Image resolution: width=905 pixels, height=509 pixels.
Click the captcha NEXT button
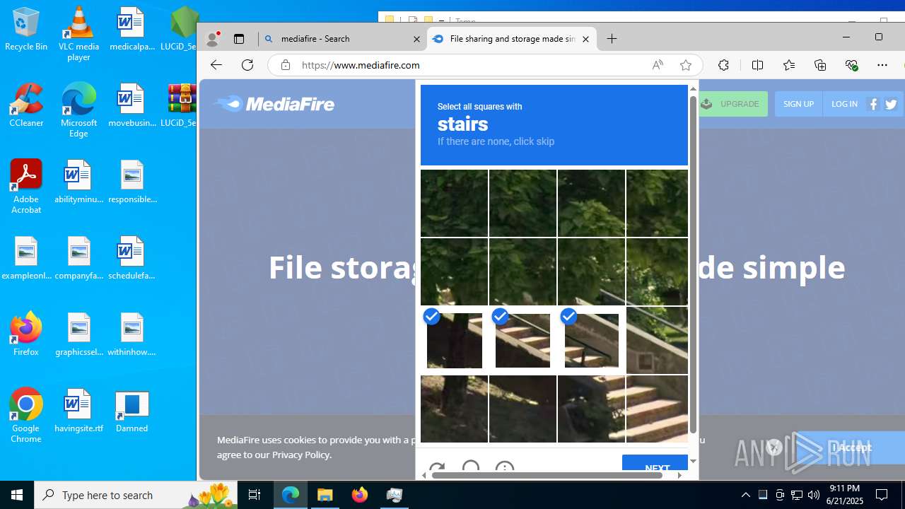coord(655,464)
